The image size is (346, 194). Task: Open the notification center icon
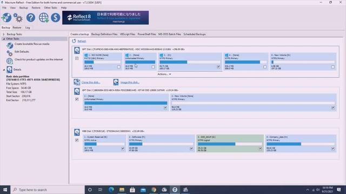point(339,190)
